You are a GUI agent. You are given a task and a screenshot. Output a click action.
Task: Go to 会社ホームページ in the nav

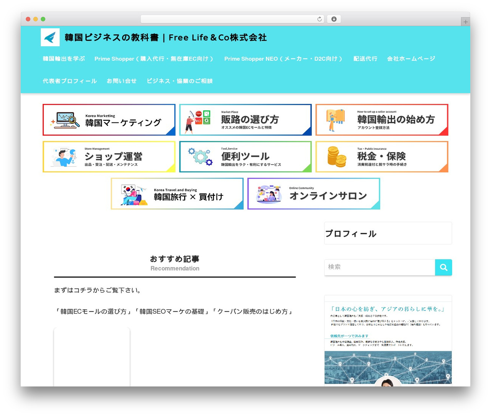411,59
